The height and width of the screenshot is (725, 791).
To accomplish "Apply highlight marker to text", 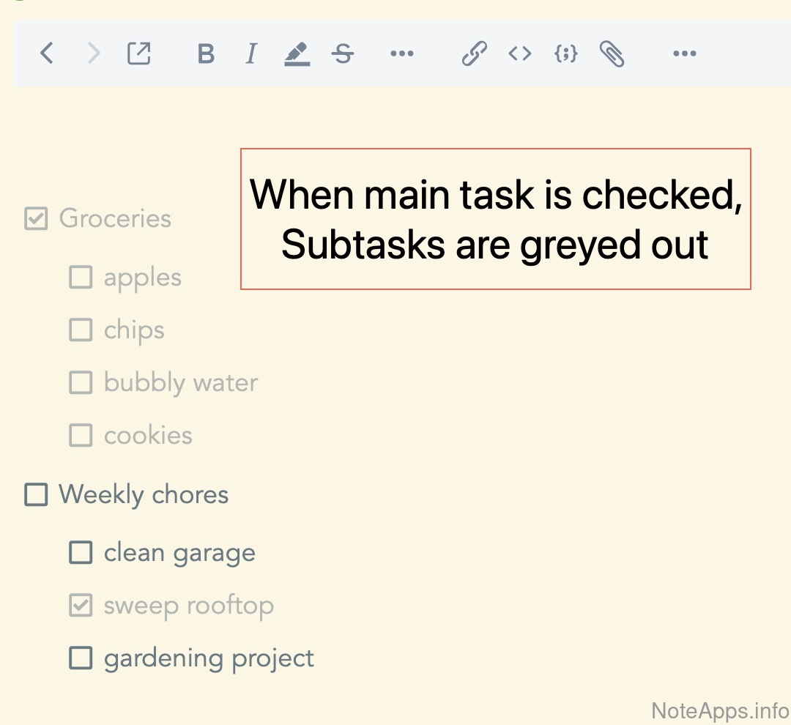I will pyautogui.click(x=297, y=53).
